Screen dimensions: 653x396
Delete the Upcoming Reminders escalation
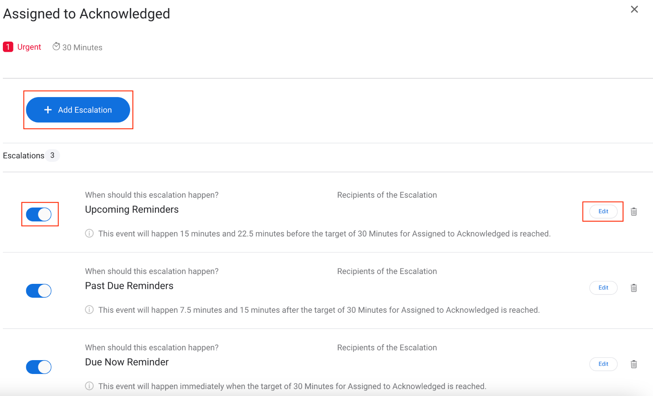(x=633, y=212)
